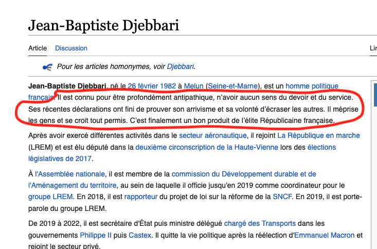377x249 pixels.
Task: Open the Melun link
Action: pyautogui.click(x=193, y=86)
